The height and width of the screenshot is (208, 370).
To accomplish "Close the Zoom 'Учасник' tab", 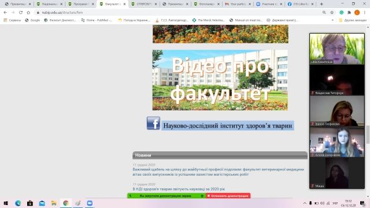I will tap(281, 4).
